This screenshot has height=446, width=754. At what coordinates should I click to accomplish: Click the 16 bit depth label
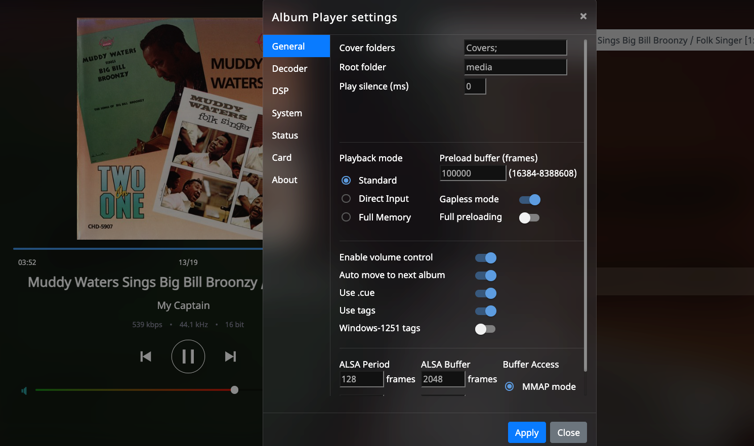click(x=234, y=325)
